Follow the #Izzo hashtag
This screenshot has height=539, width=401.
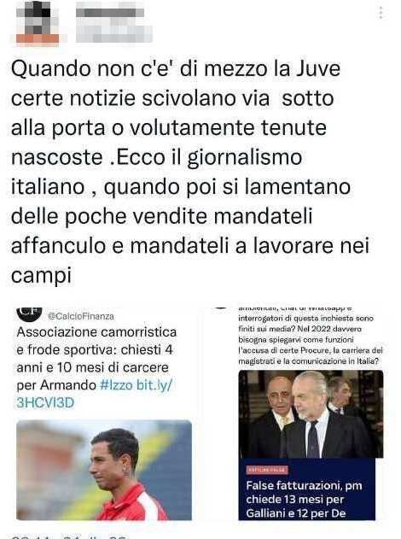click(x=116, y=385)
